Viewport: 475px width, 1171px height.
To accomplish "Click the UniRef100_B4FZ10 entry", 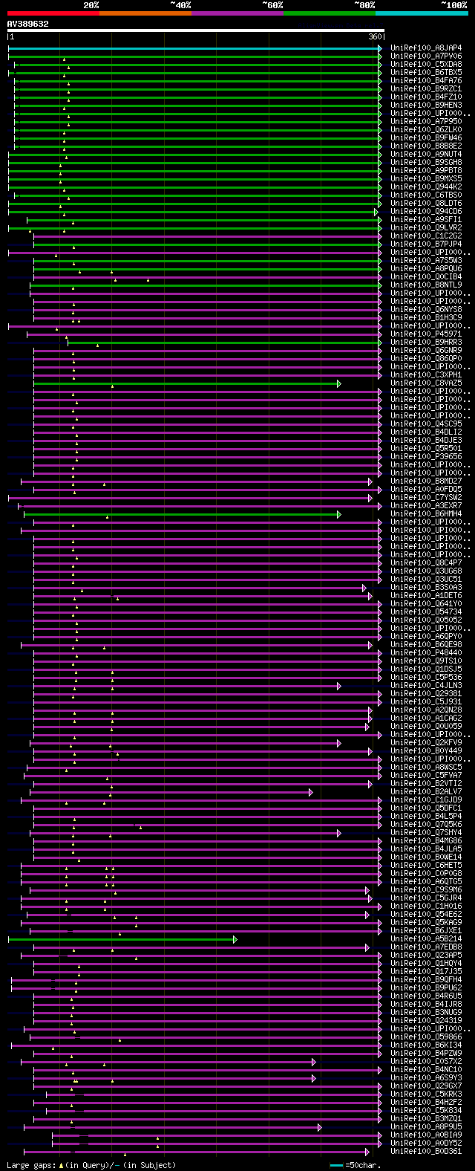I will 426,97.
